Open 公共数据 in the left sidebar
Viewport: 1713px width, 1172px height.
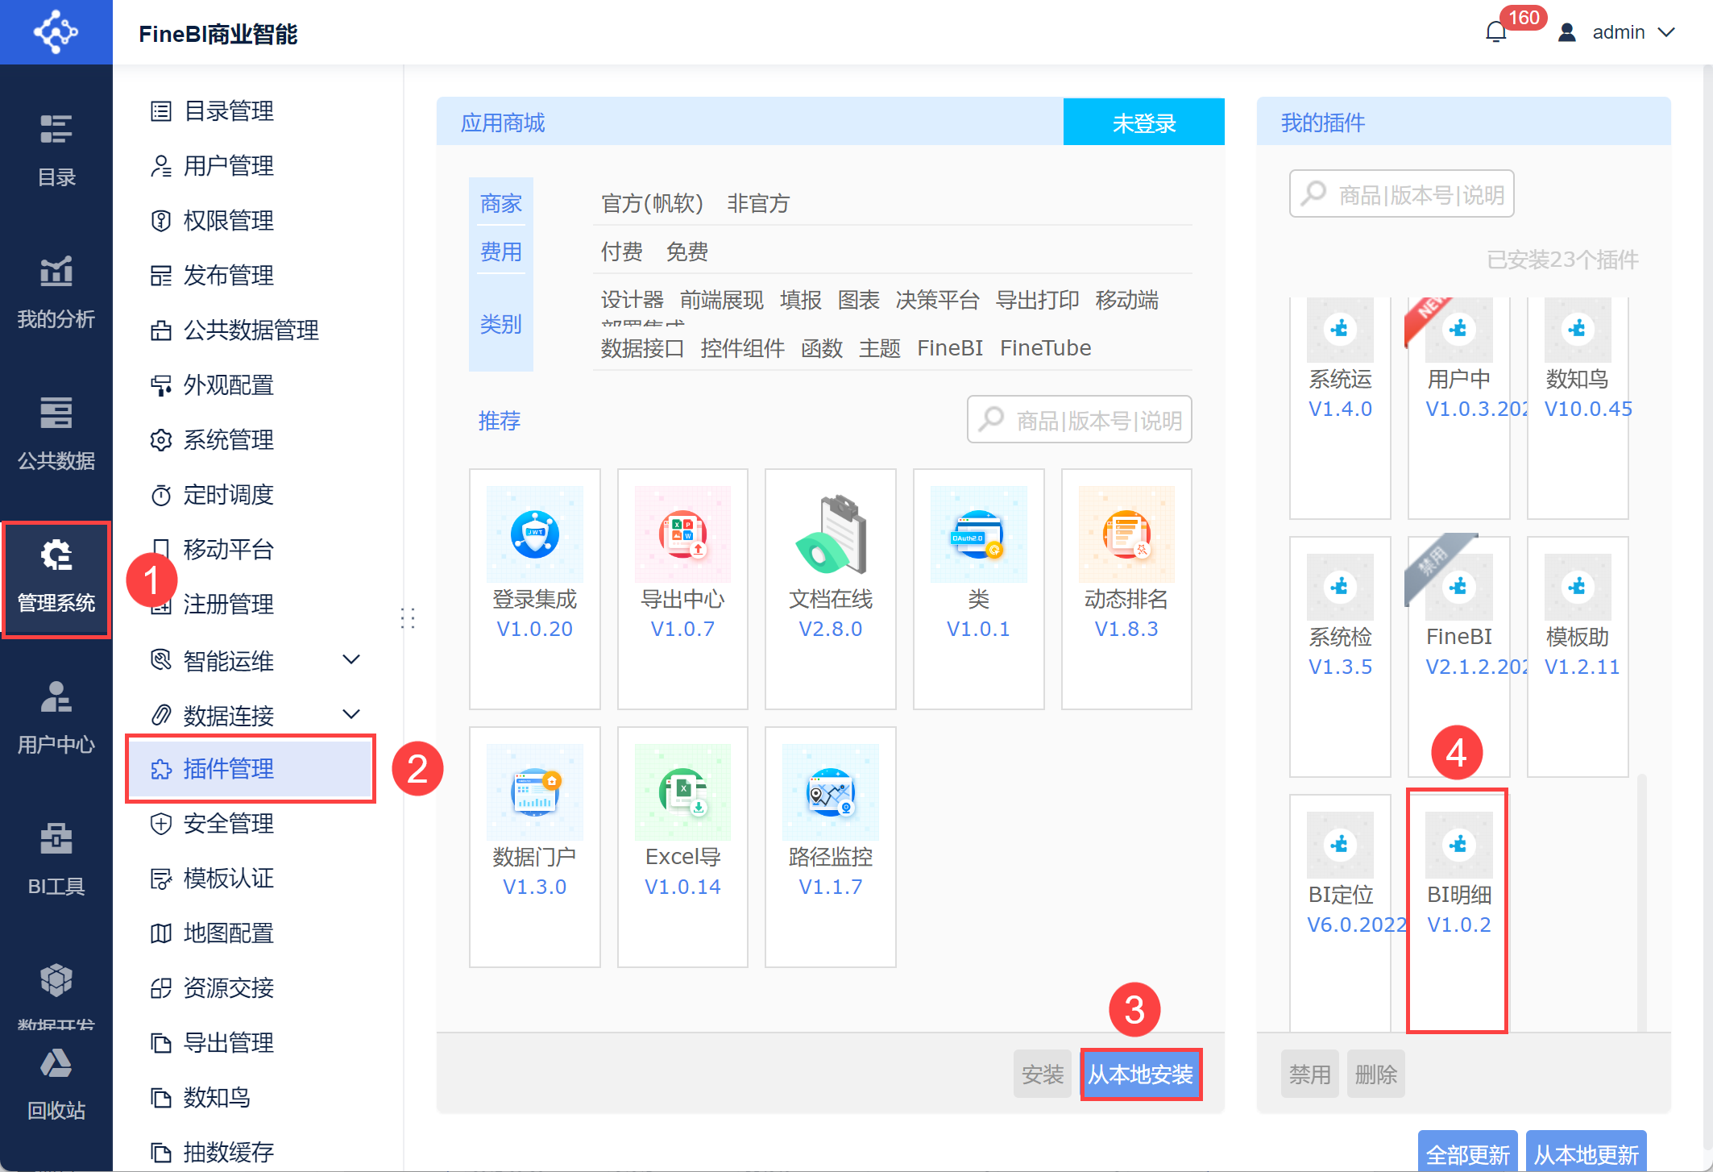[56, 434]
